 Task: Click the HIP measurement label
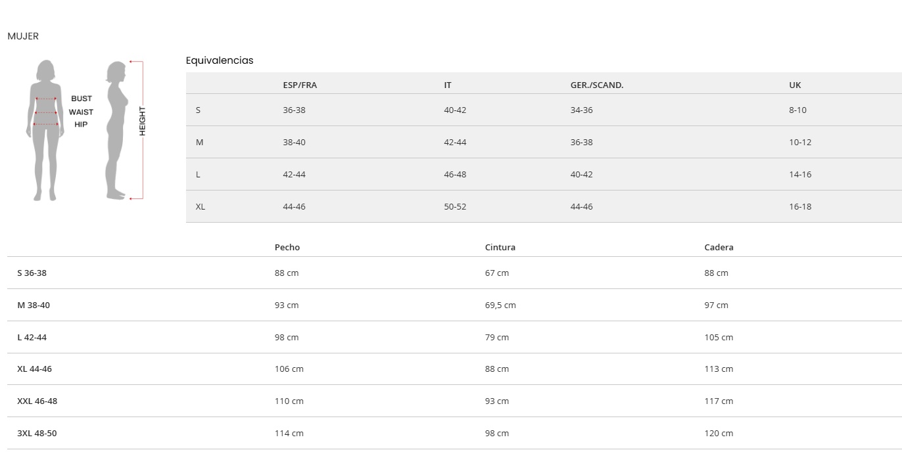[x=81, y=124]
